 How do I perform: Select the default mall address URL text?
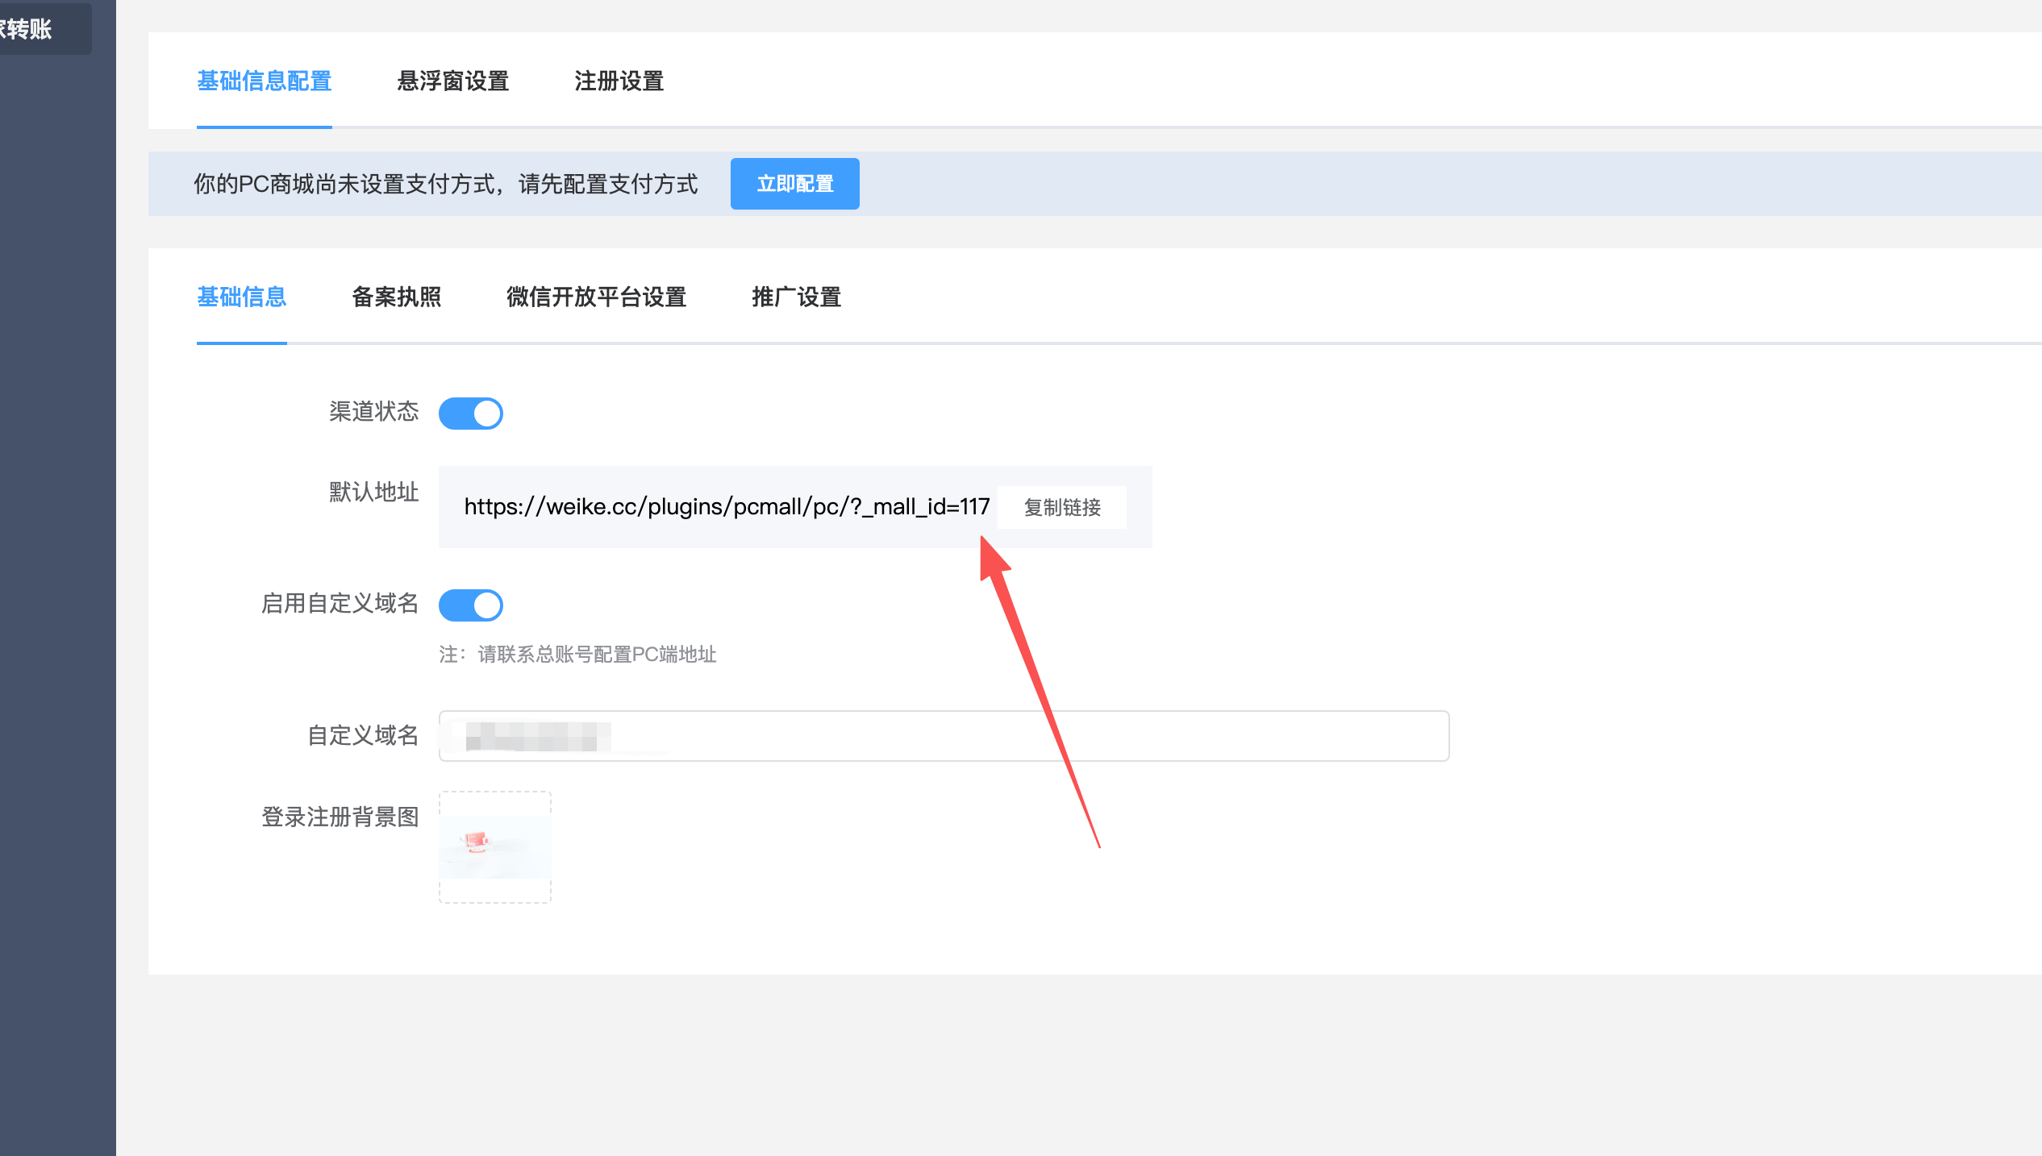(726, 507)
